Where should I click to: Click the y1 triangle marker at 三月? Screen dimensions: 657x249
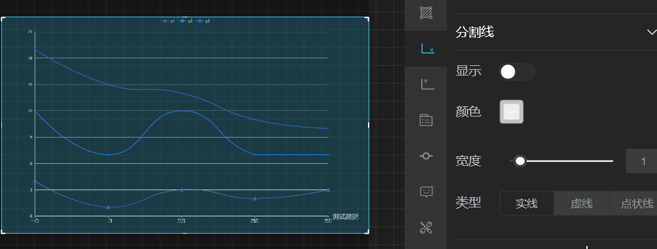tap(181, 189)
